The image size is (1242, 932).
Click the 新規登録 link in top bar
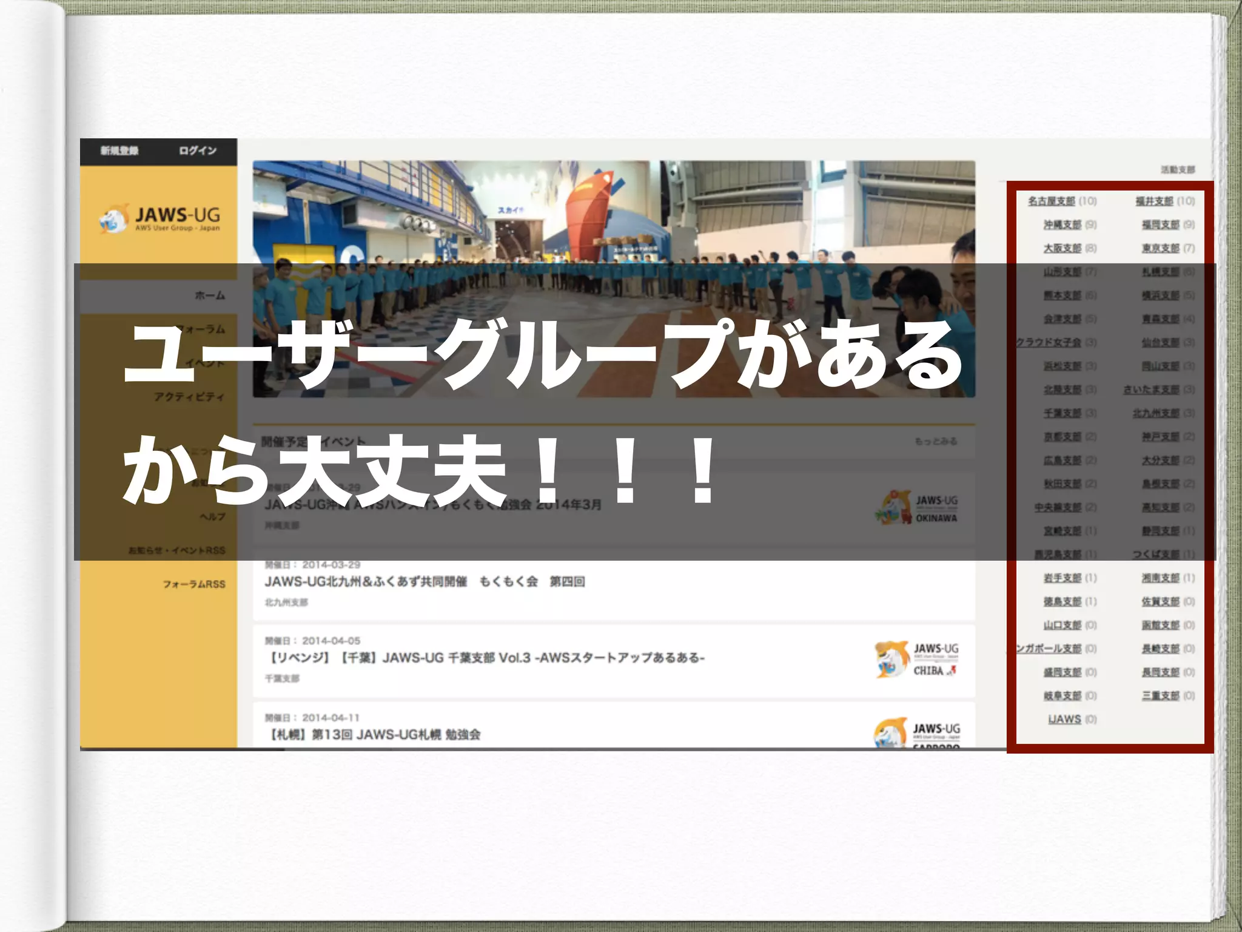[x=119, y=150]
